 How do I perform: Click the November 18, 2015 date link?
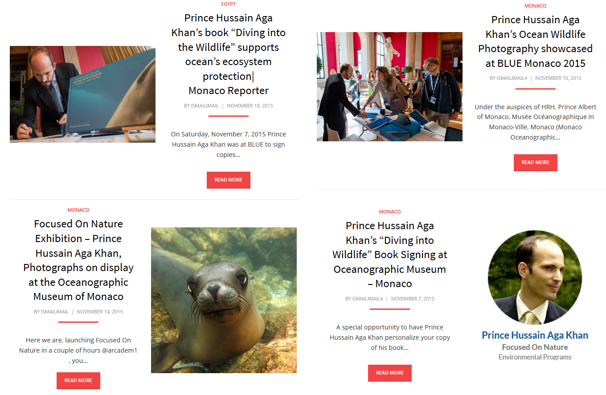(x=250, y=106)
